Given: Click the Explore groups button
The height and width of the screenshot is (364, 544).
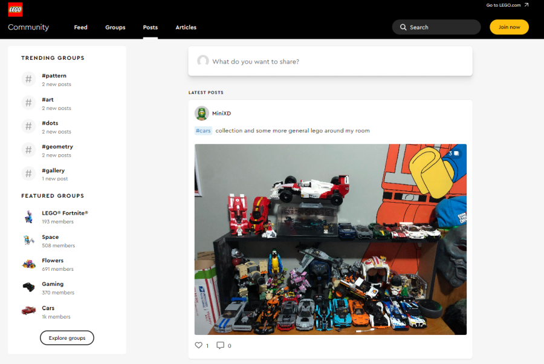Looking at the screenshot, I should point(66,338).
